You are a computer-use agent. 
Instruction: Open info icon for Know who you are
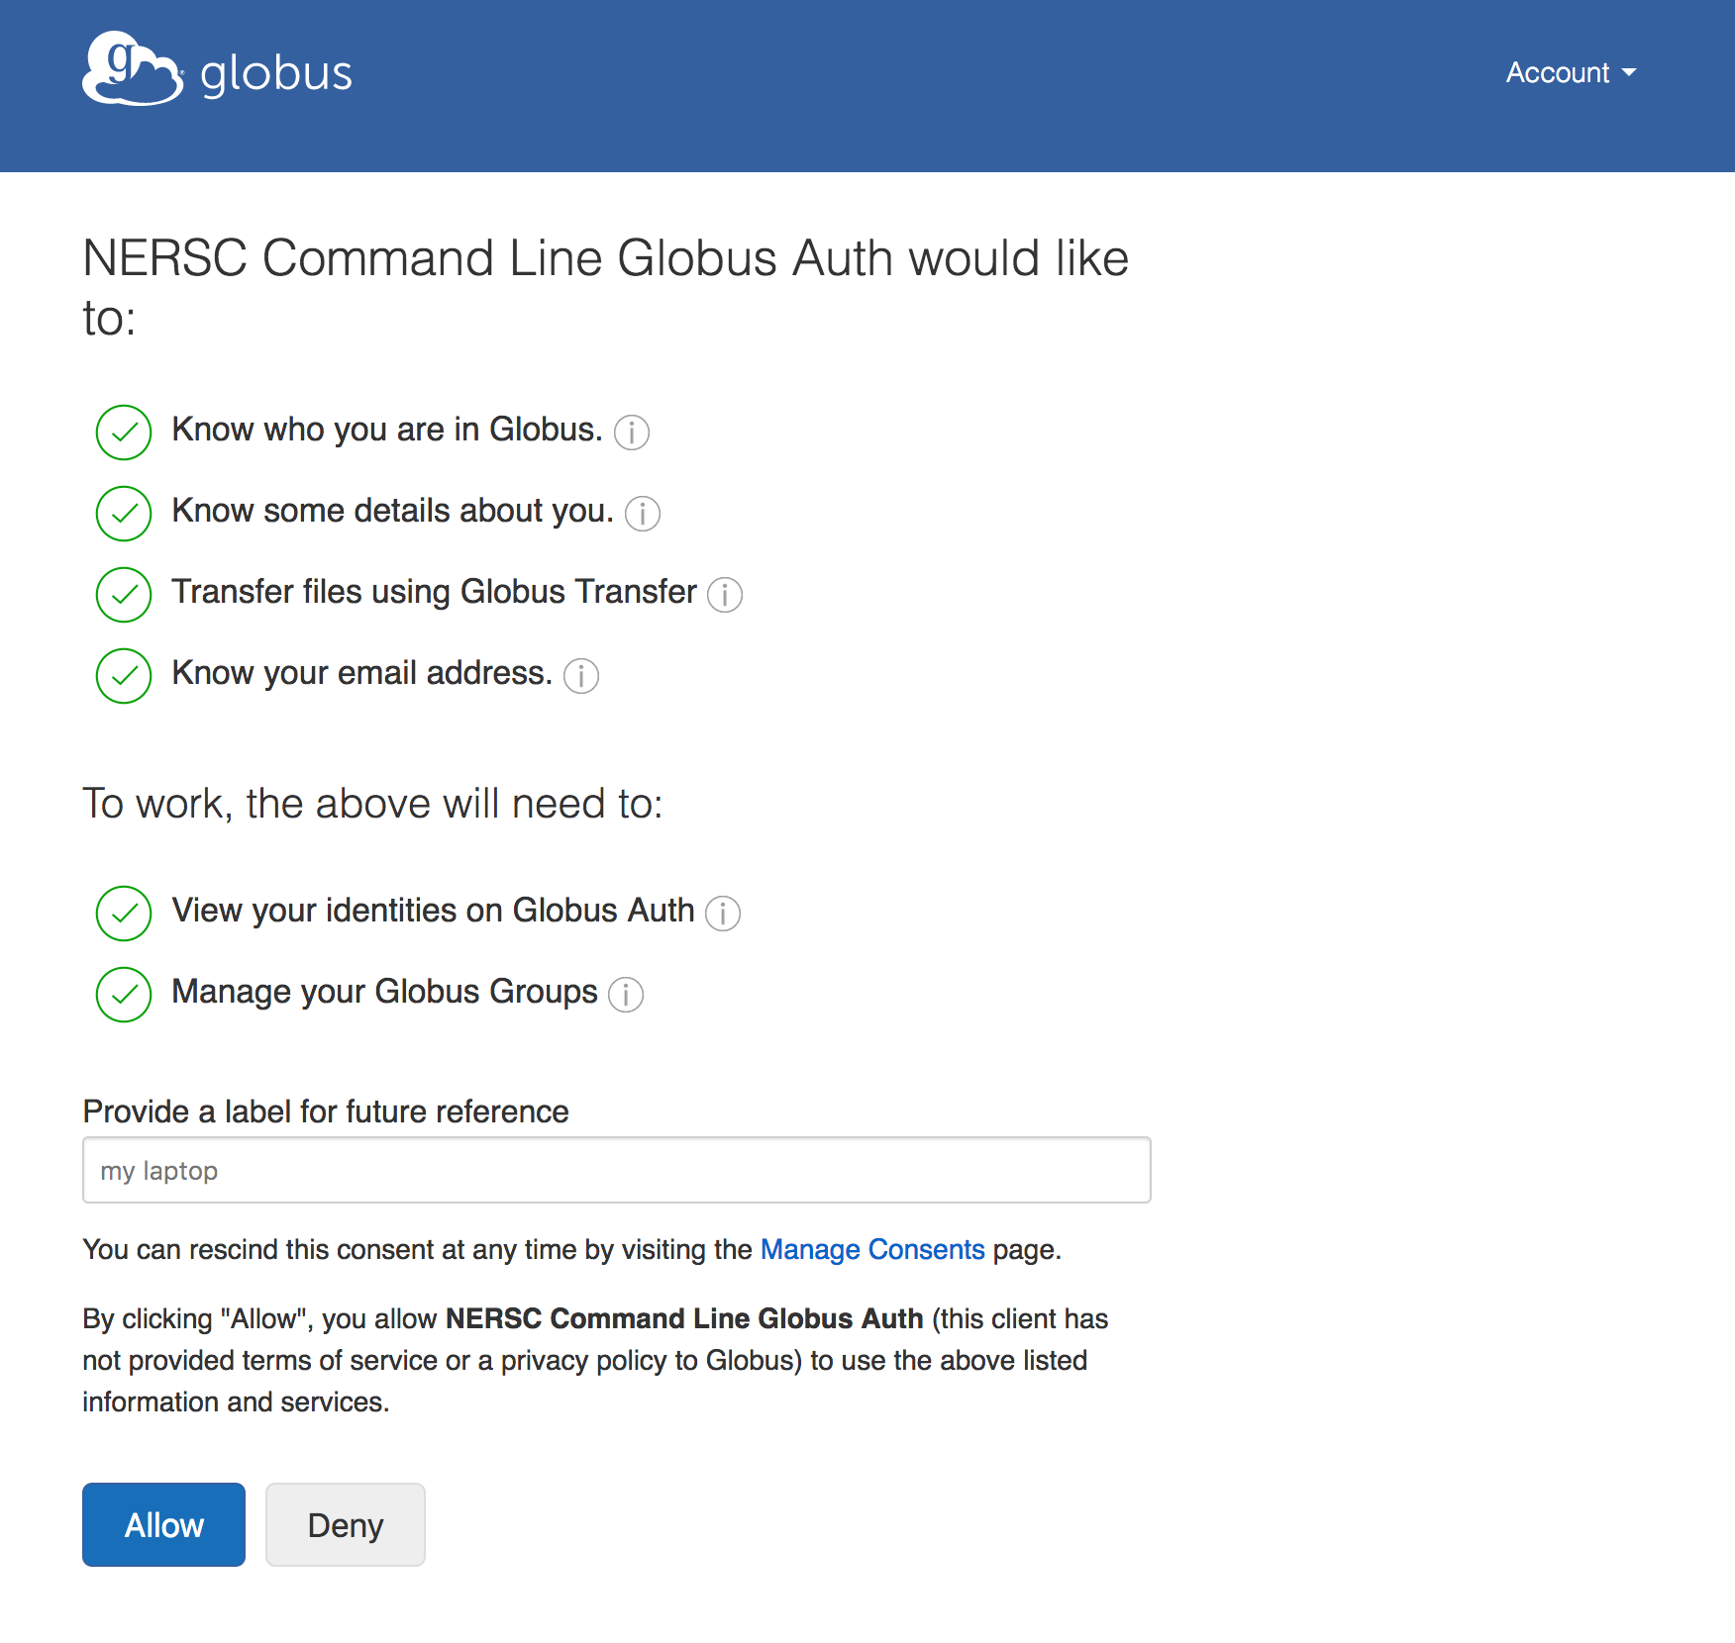(x=631, y=433)
